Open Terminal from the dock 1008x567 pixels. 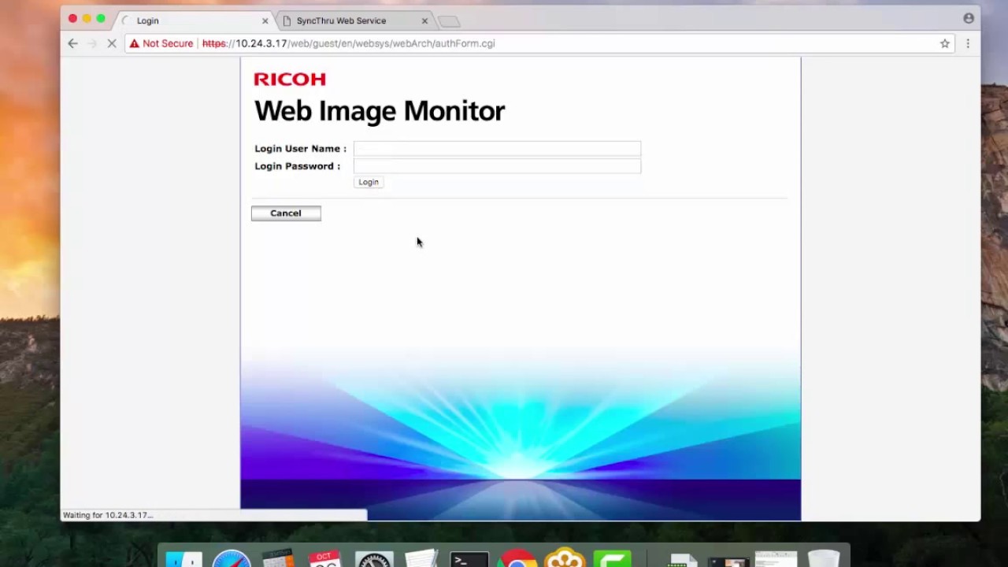[469, 559]
